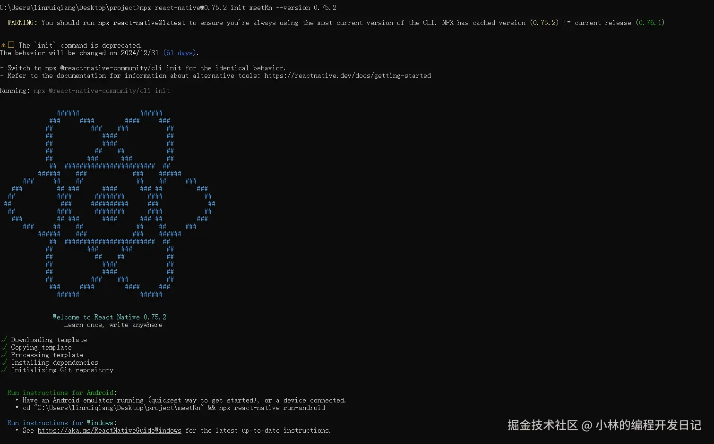Viewport: 714px width, 444px height.
Task: Click 'Welcome to React Native 0.75.2!' text
Action: pyautogui.click(x=111, y=317)
